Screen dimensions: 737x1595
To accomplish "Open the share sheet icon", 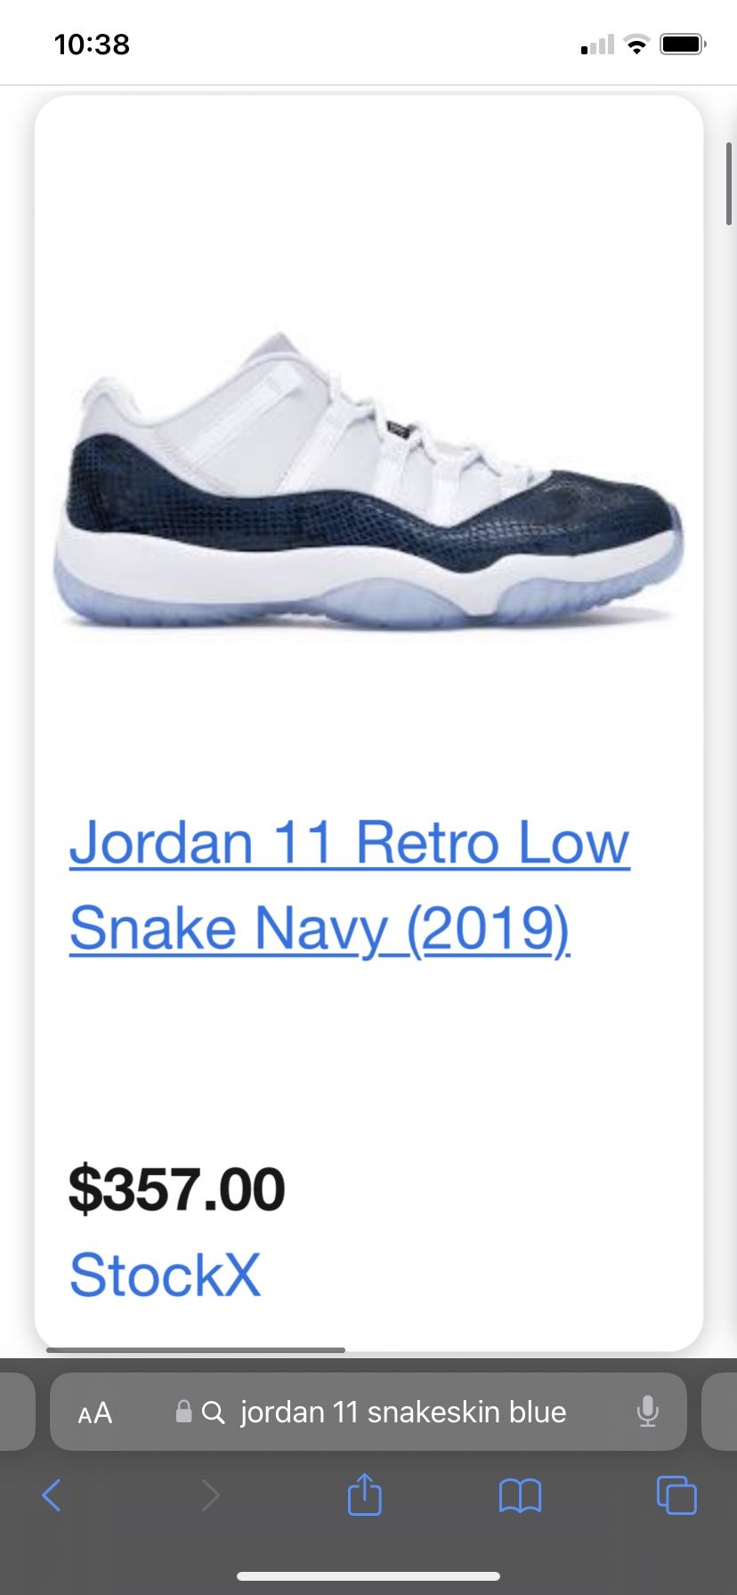I will 364,1494.
